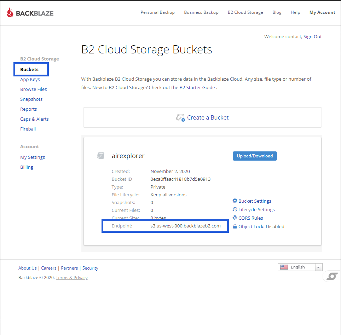This screenshot has height=335, width=341.
Task: Open the Help menu item
Action: pos(295,12)
